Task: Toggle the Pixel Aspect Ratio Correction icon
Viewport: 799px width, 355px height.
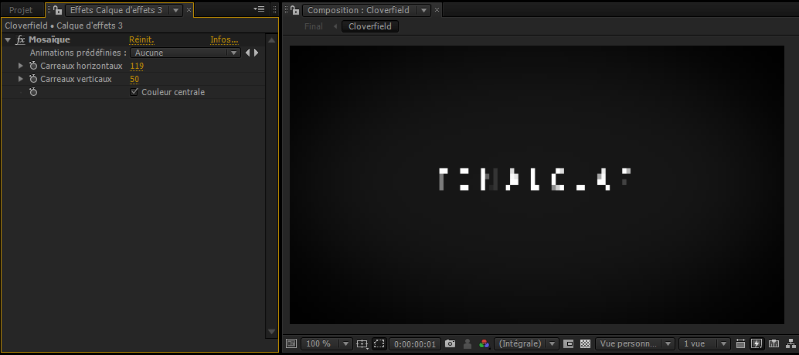Action: (x=740, y=343)
